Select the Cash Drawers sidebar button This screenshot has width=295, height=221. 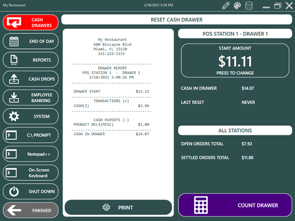(31, 23)
